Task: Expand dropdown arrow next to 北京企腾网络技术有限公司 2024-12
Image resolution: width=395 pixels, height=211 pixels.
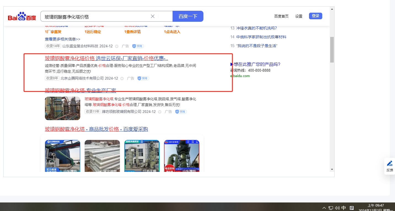Action: tap(122, 79)
